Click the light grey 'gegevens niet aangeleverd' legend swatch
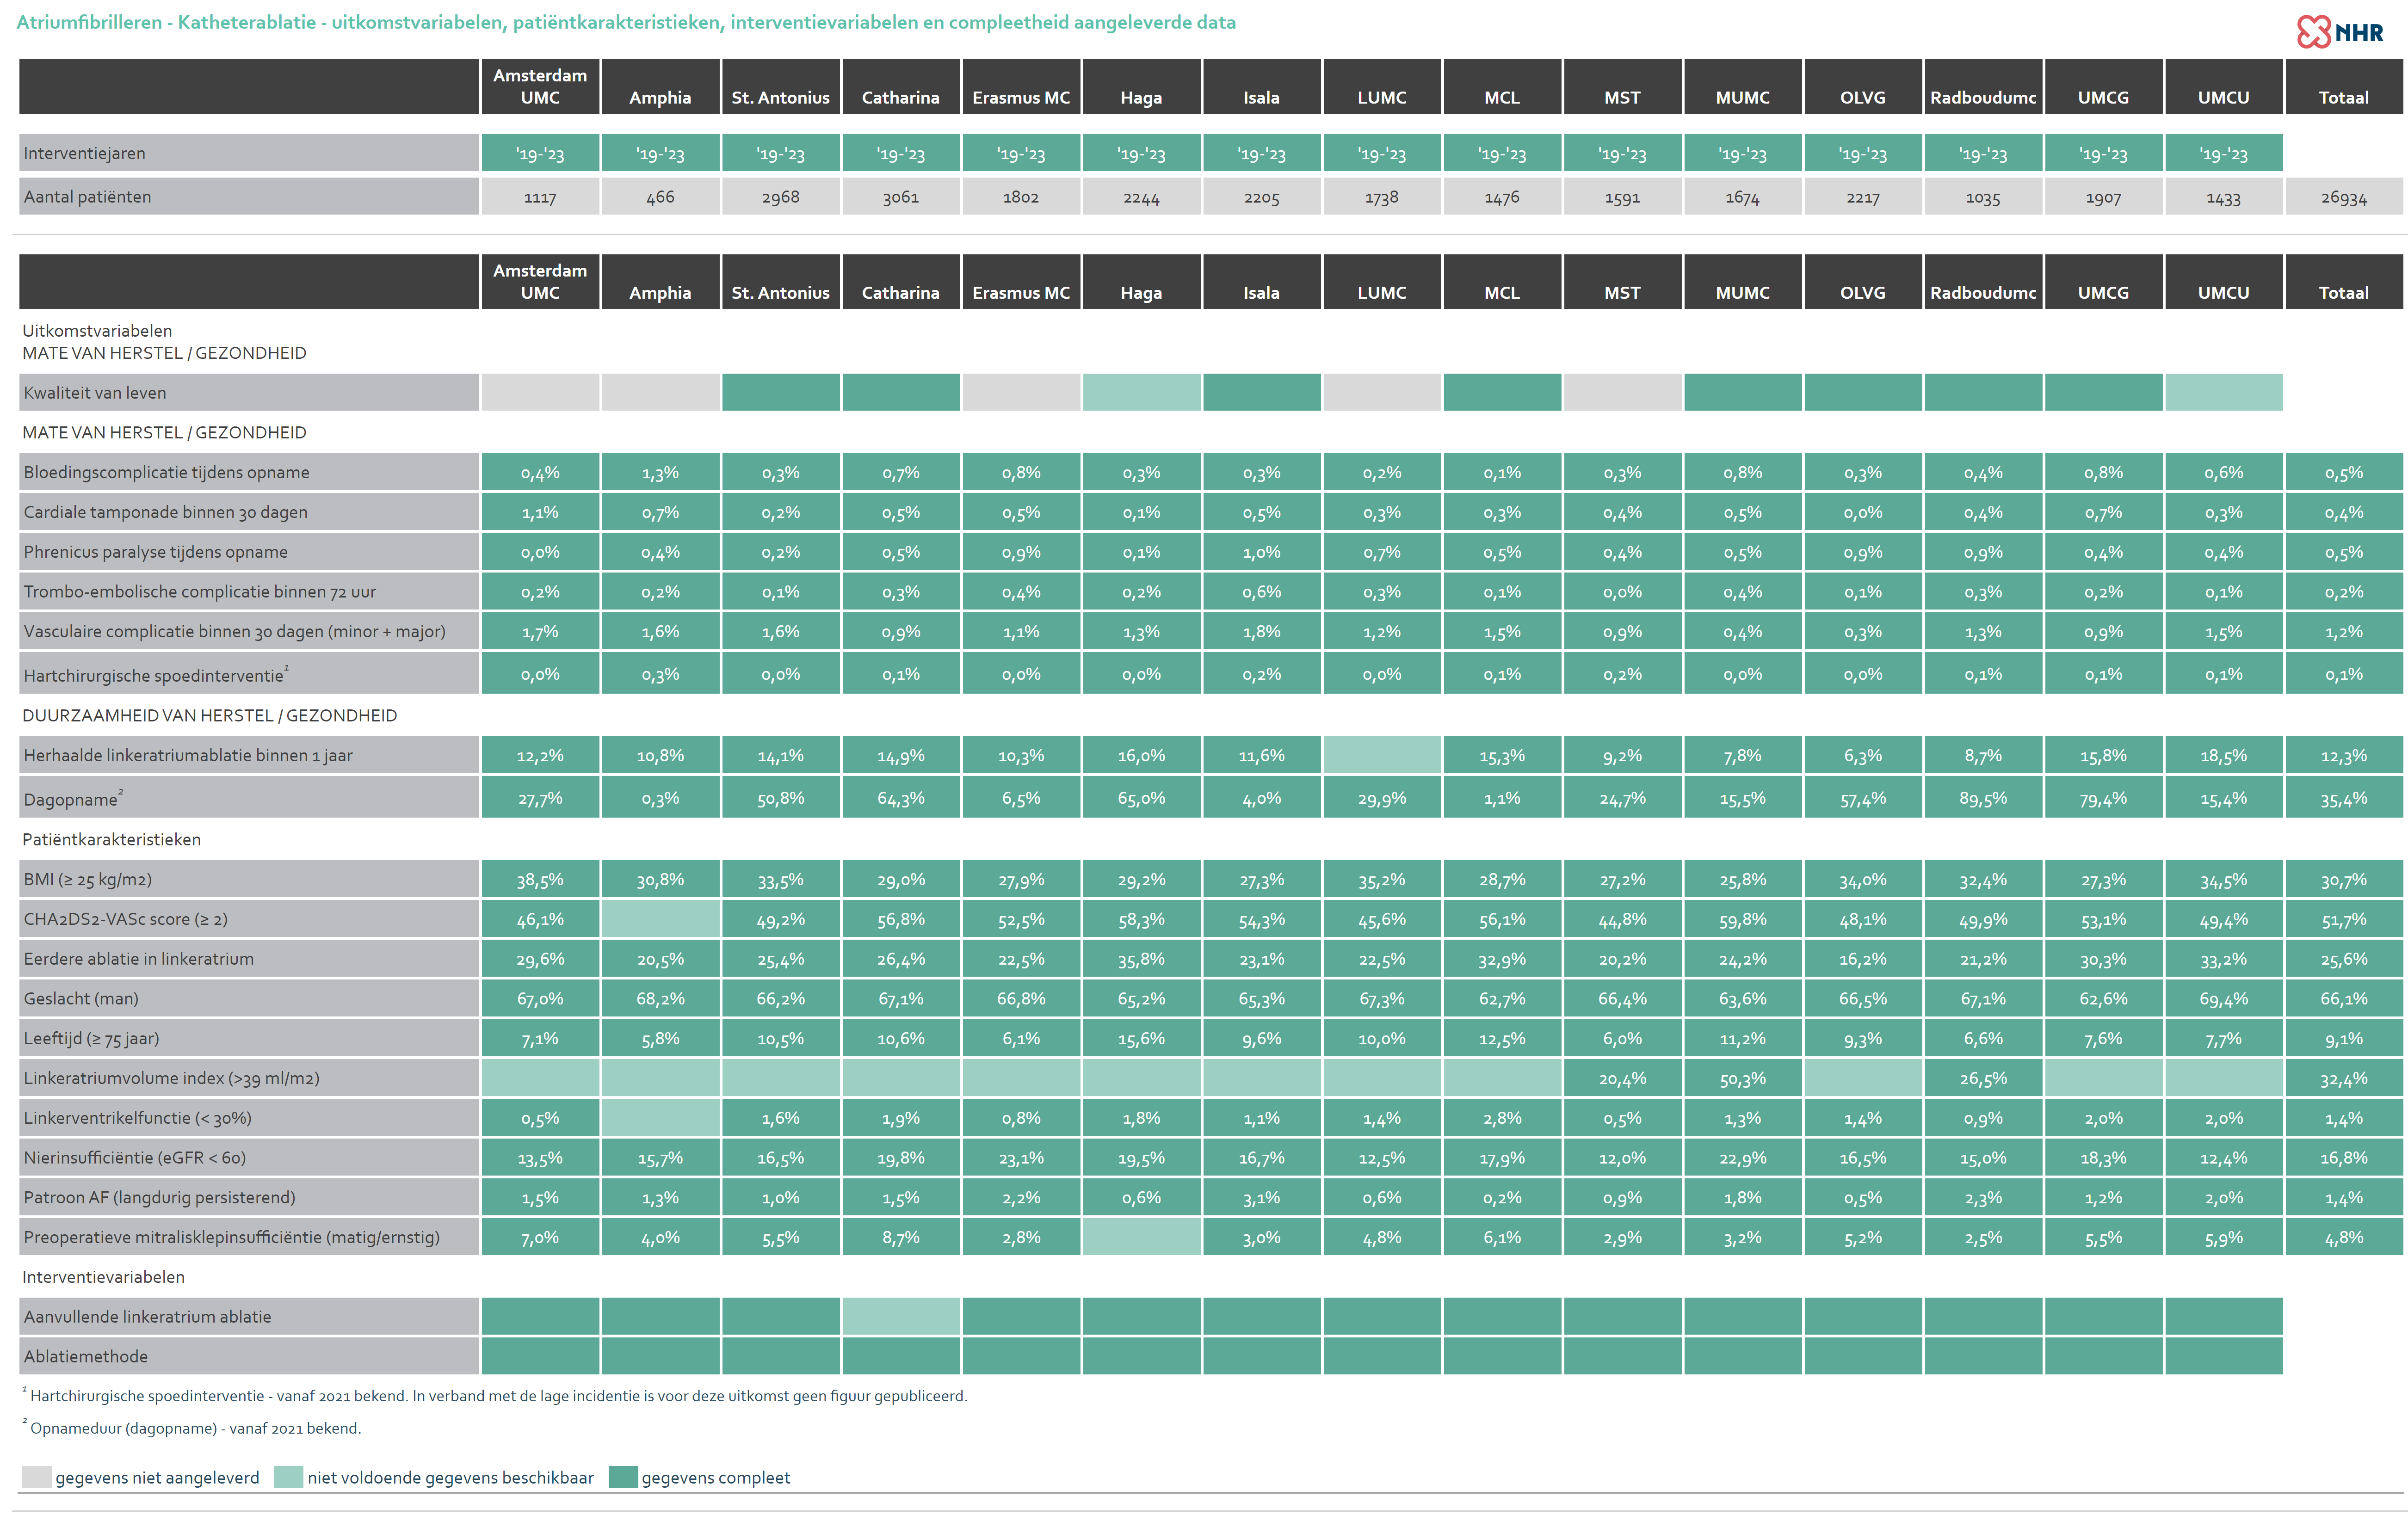 tap(37, 1477)
